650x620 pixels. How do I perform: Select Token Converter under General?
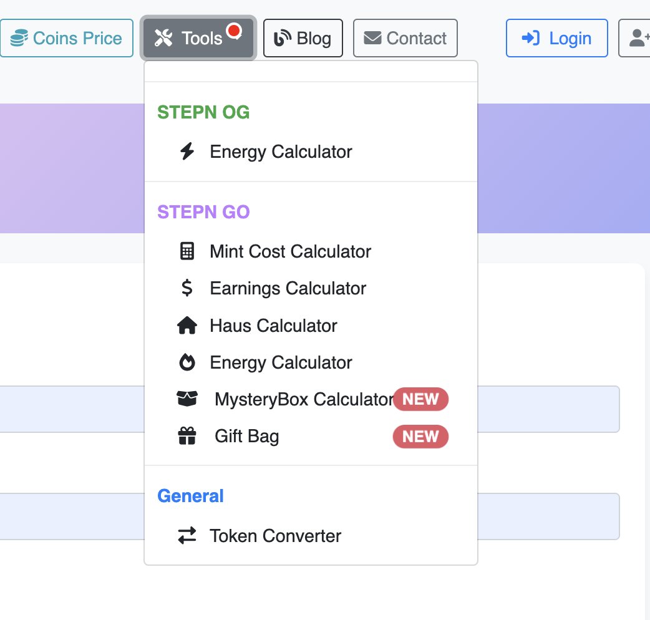(x=275, y=536)
